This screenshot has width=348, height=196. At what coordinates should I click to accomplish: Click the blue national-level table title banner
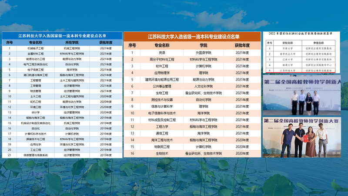62,35
